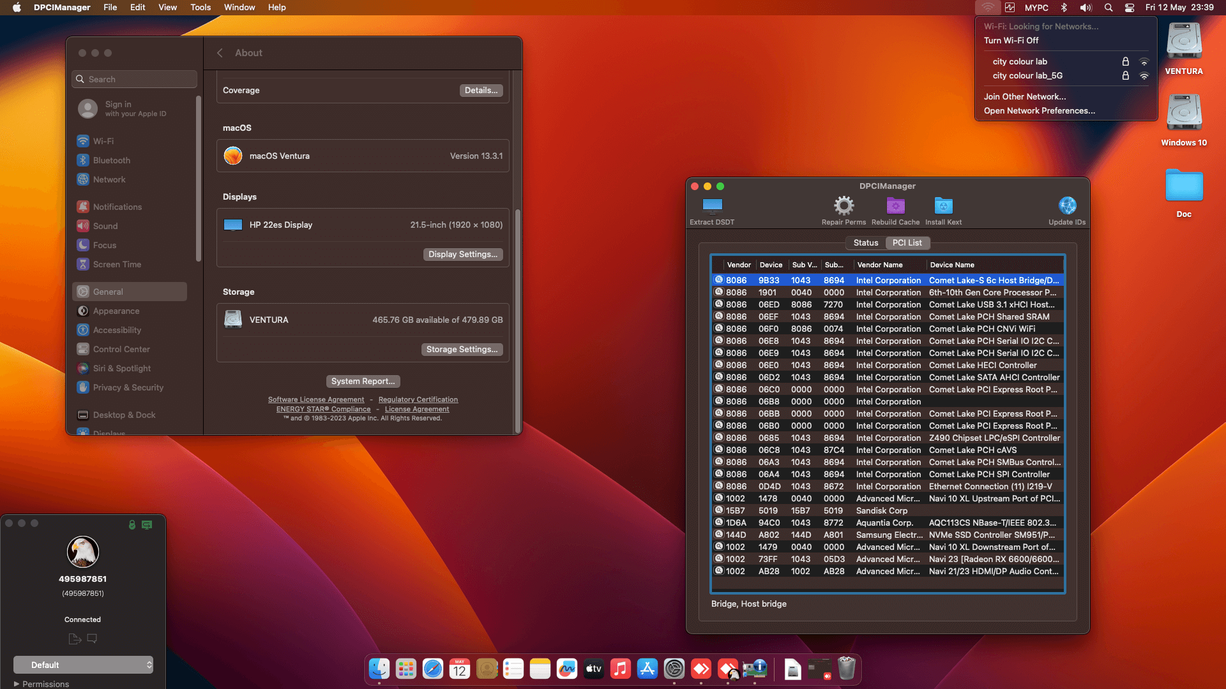This screenshot has height=689, width=1226.
Task: Click the System Report… button
Action: (363, 381)
